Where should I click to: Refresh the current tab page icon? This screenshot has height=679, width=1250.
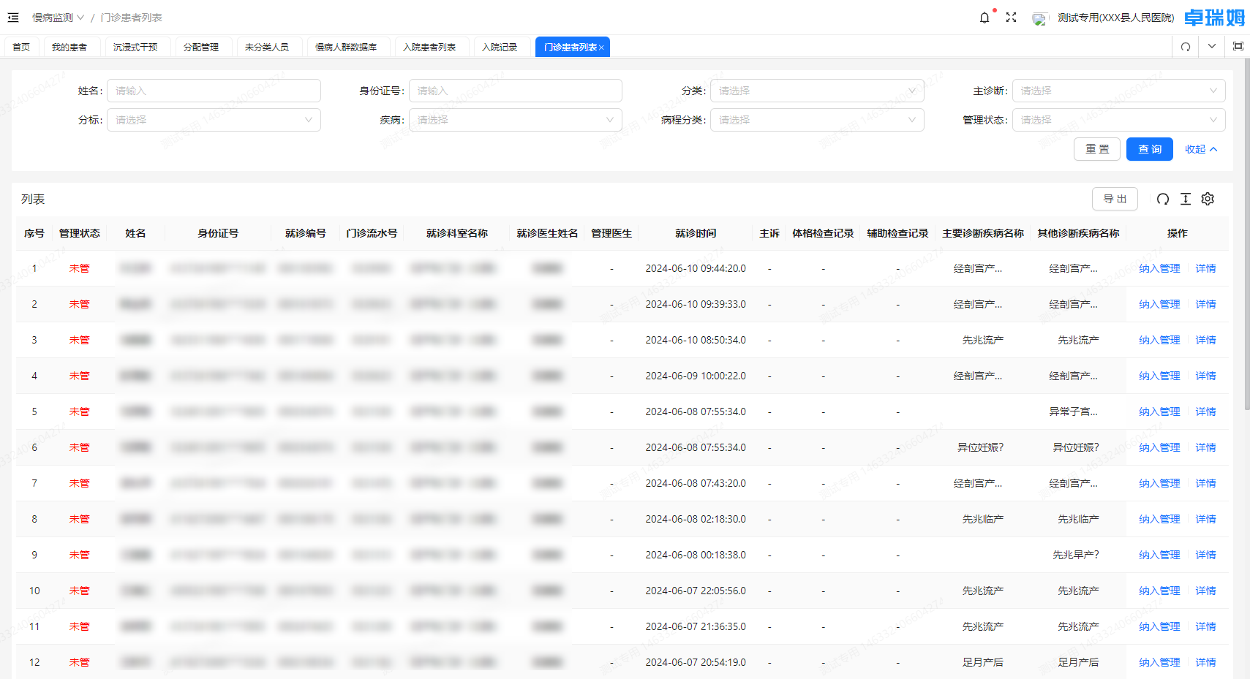pyautogui.click(x=1186, y=47)
